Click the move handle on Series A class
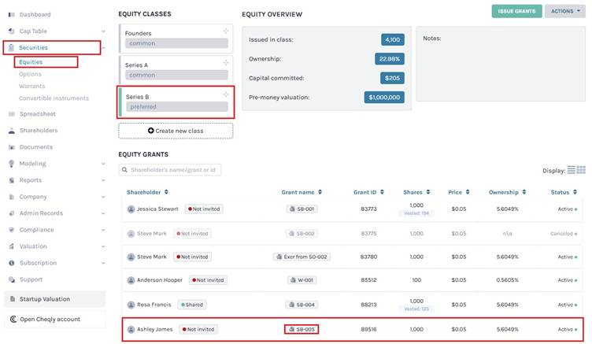This screenshot has height=344, width=592. (226, 62)
